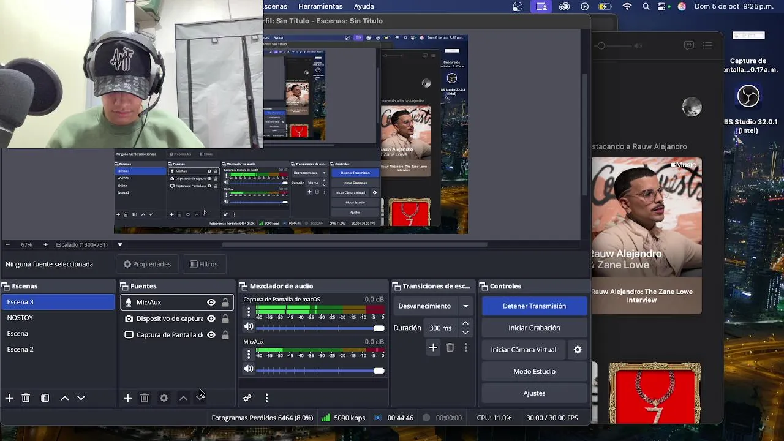Enable Modo Estudio
The image size is (784, 441).
[x=534, y=371]
